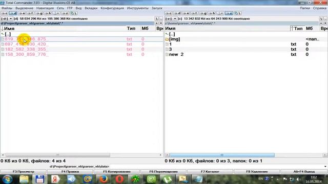Select file 697_418_930_420_ in left panel
Image resolution: width=328 pixels, height=184 pixels.
(81, 44)
